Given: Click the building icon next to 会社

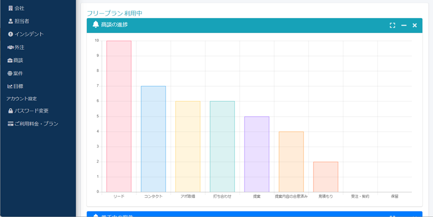Looking at the screenshot, I should [11, 9].
